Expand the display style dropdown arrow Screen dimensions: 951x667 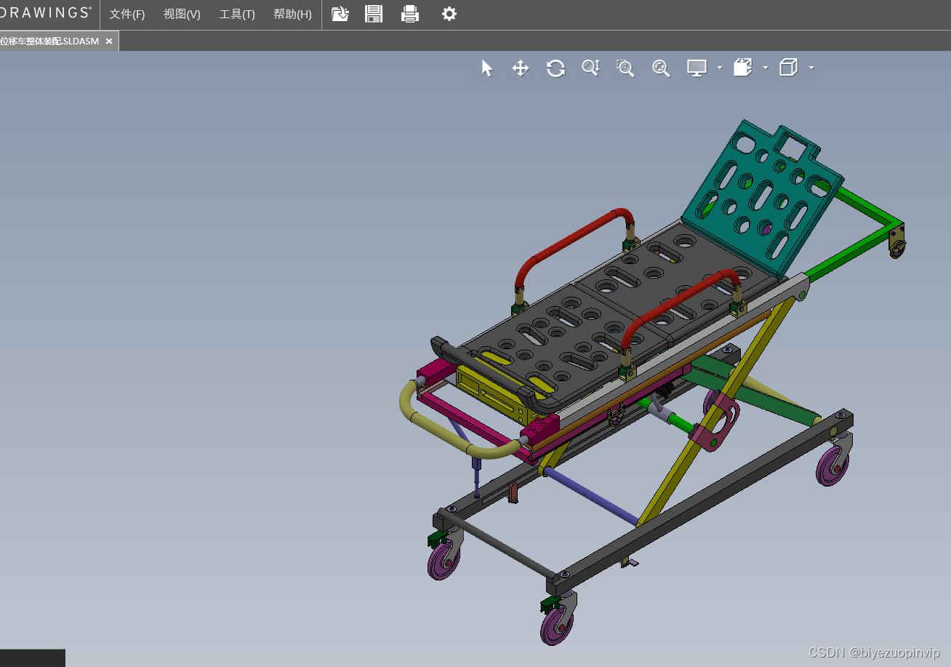[x=766, y=68]
